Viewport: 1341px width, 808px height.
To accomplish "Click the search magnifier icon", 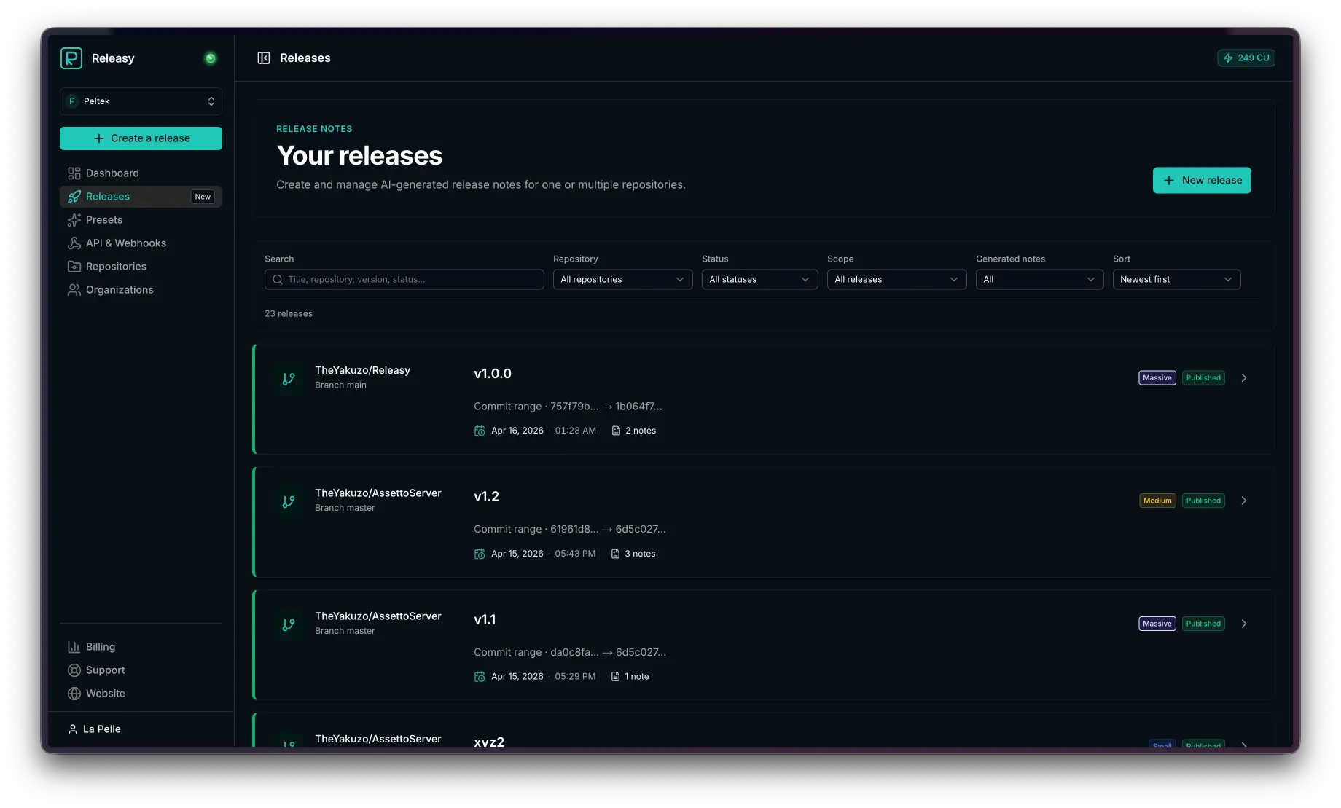I will click(x=278, y=280).
